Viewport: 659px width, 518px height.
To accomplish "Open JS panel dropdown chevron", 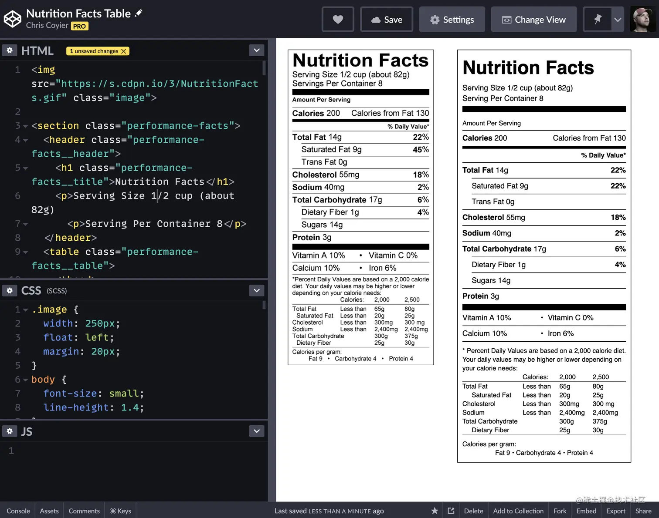I will click(x=257, y=431).
